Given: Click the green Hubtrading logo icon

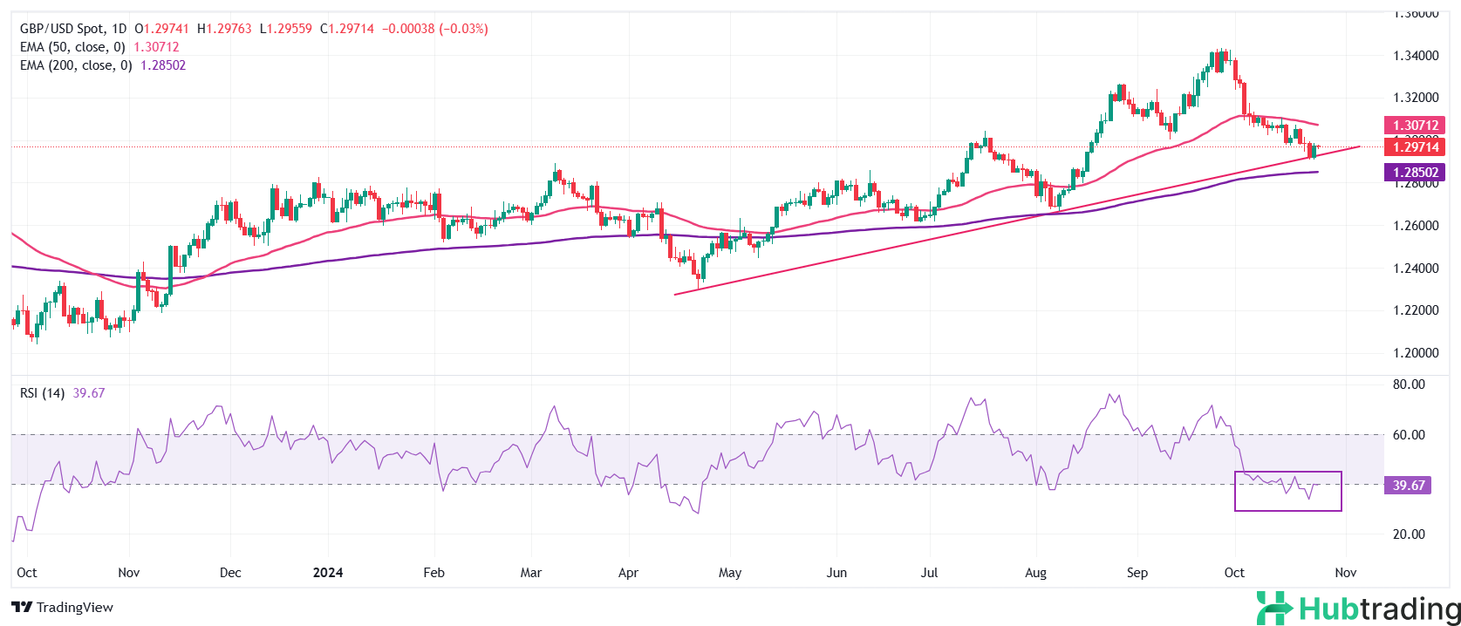Looking at the screenshot, I should pos(1274,608).
